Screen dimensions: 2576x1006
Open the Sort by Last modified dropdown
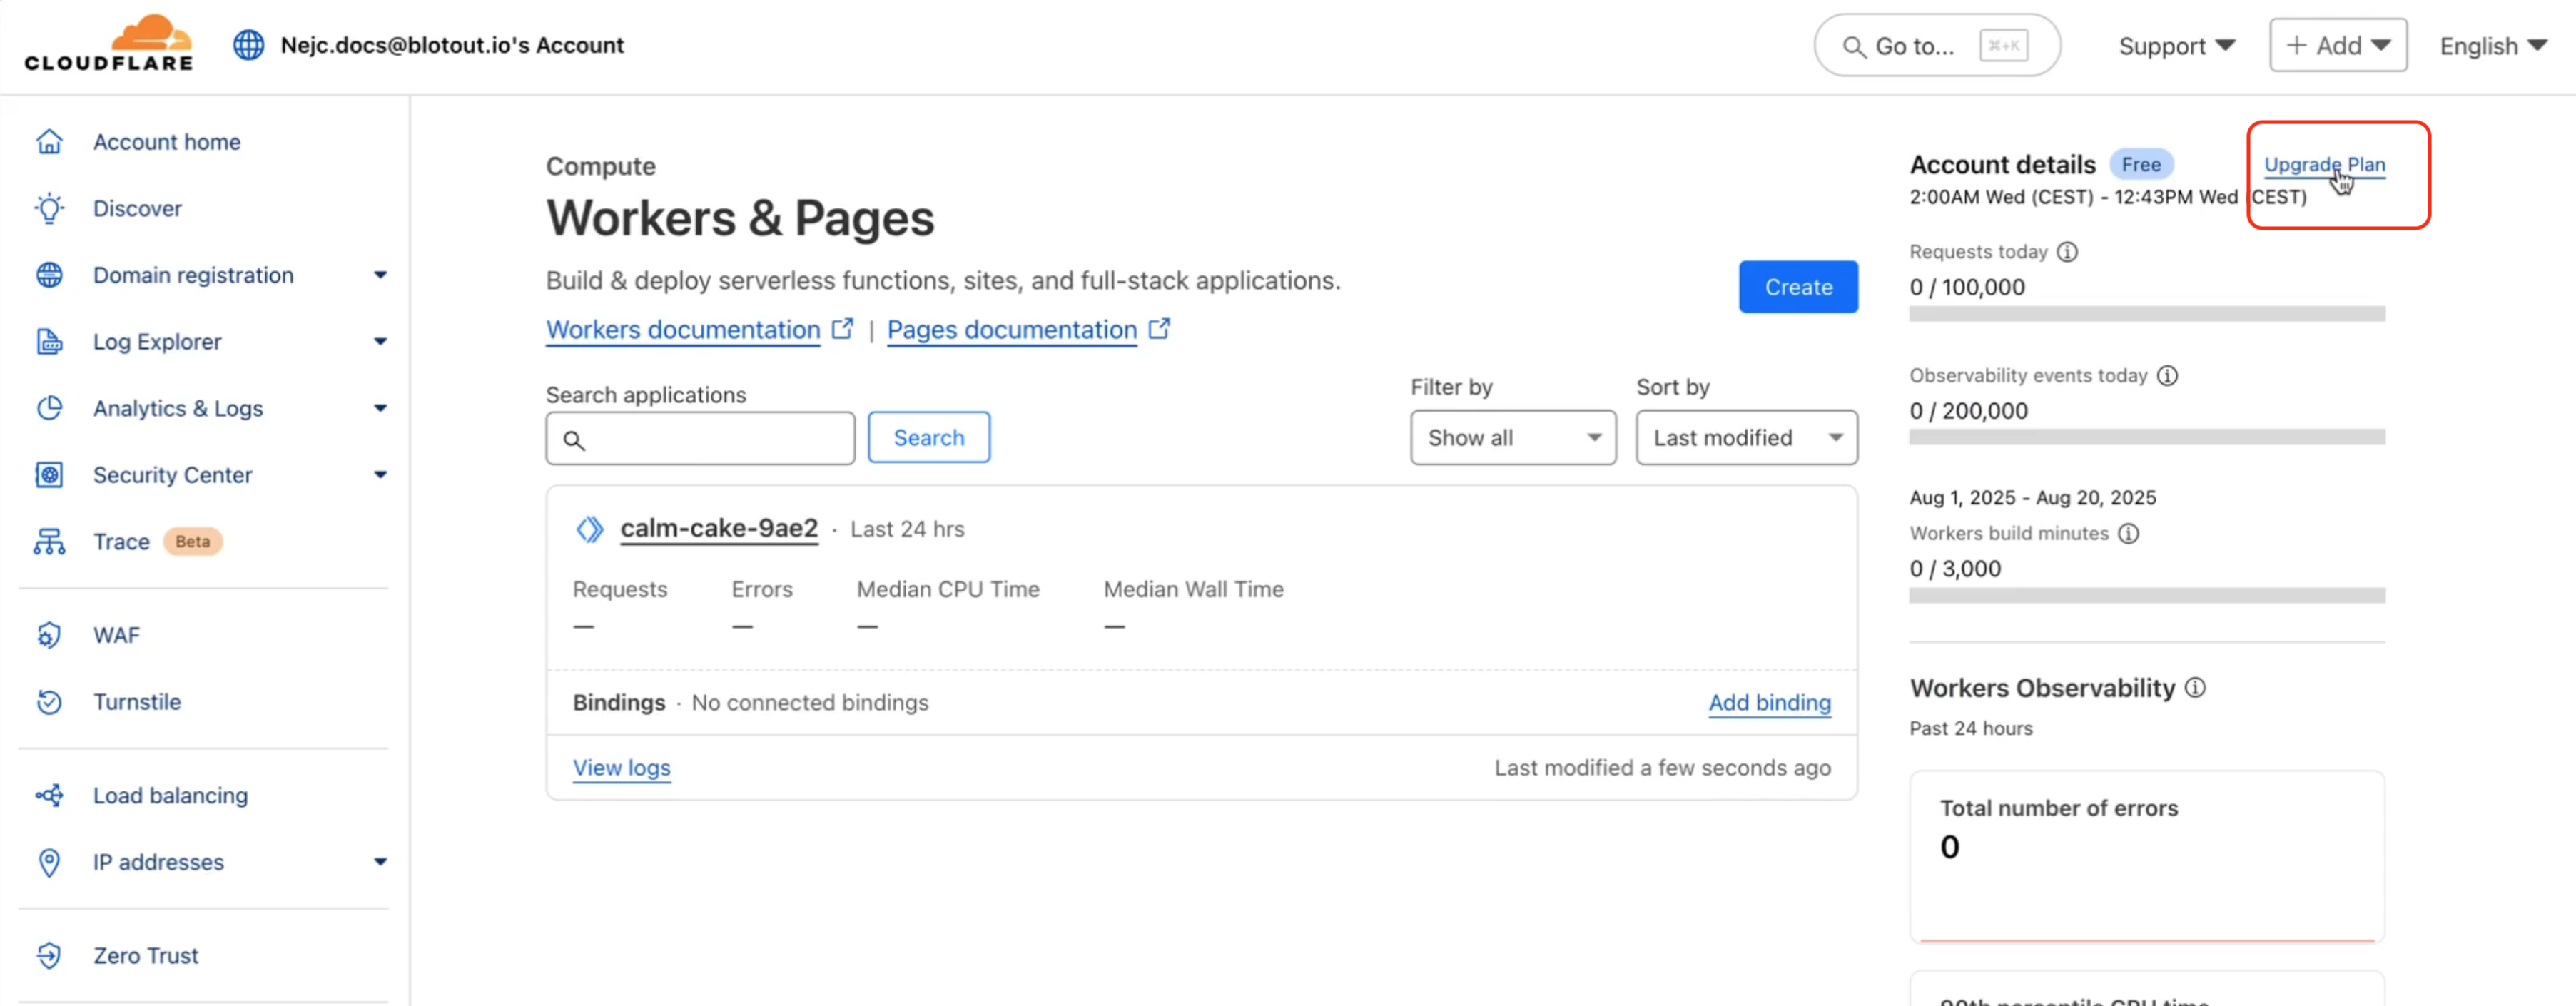point(1746,437)
